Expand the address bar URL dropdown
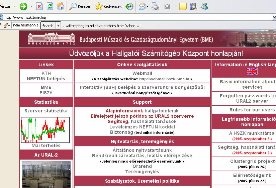Viewport: 276px width, 188px height. coord(274,17)
